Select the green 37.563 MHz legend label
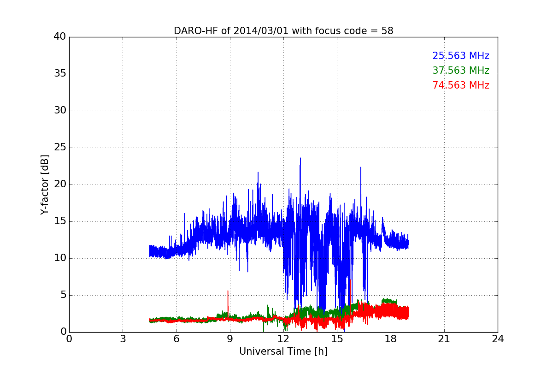This screenshot has width=553, height=369. [x=461, y=71]
